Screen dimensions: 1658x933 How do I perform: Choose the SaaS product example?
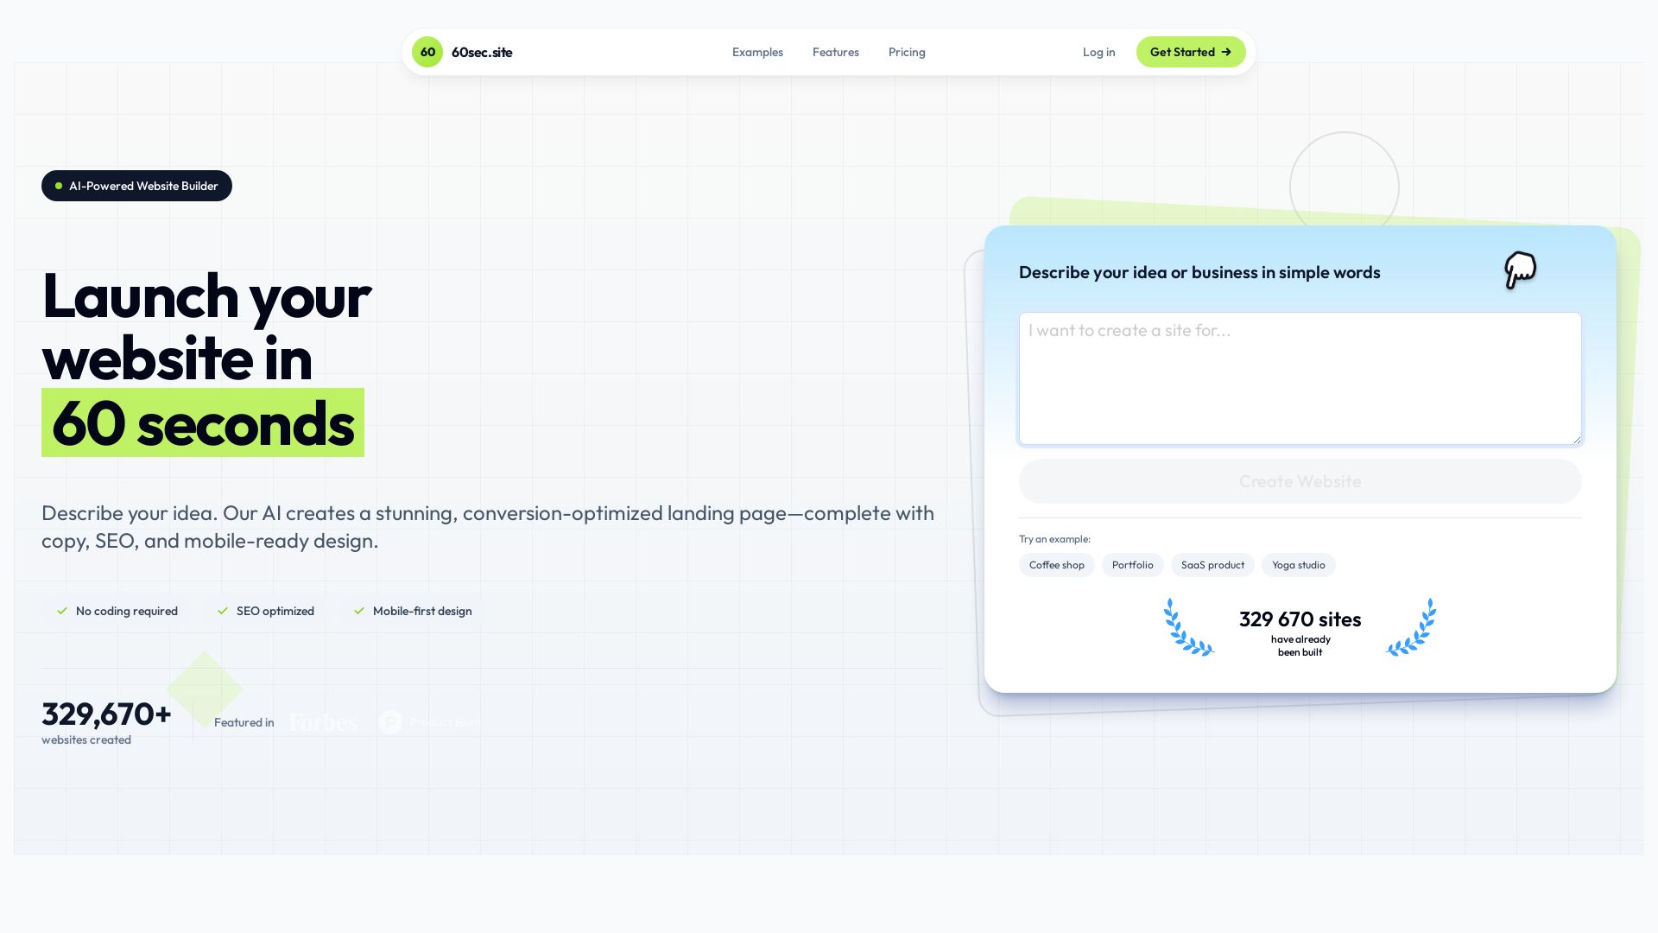coord(1212,565)
